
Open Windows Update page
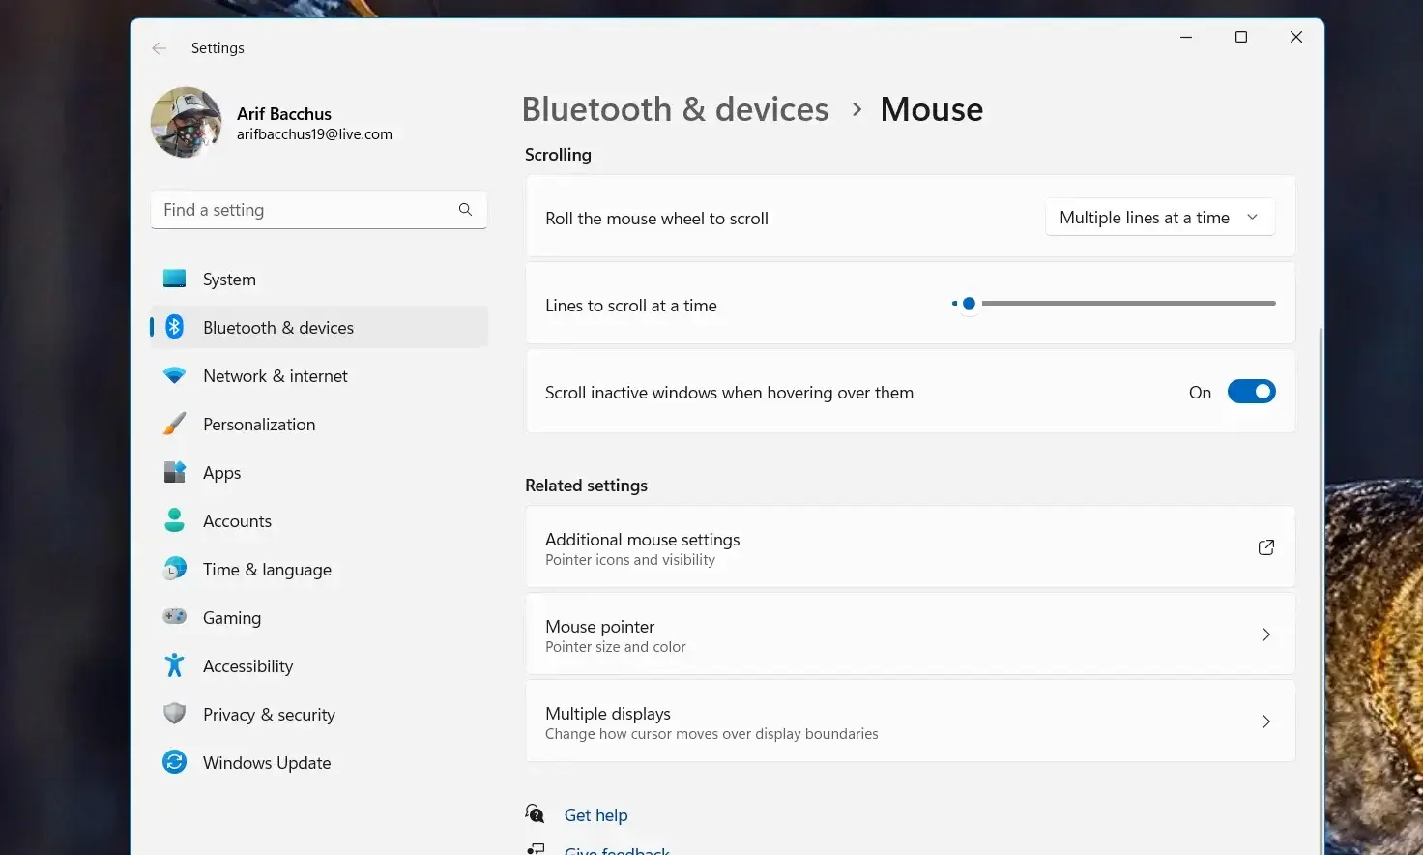click(x=319, y=762)
